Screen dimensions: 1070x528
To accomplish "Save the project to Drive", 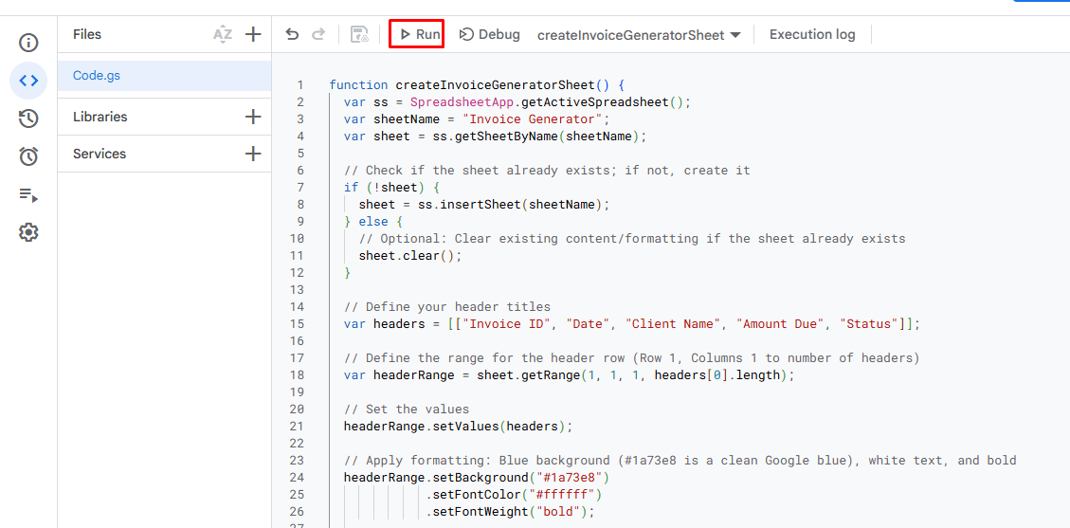I will coord(359,35).
